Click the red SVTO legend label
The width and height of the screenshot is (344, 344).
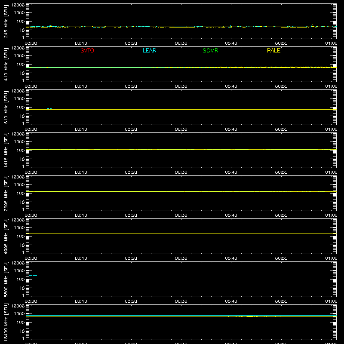point(87,50)
